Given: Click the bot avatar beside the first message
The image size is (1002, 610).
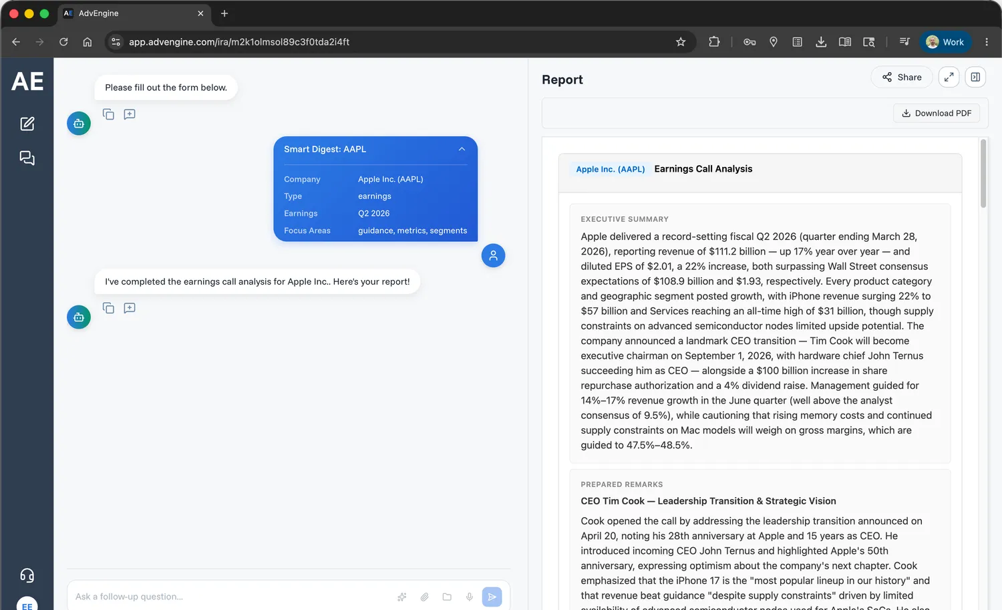Looking at the screenshot, I should 79,124.
